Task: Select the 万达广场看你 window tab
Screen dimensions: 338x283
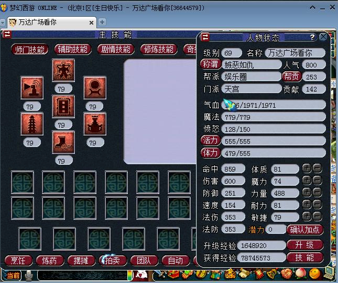Action: (52, 22)
